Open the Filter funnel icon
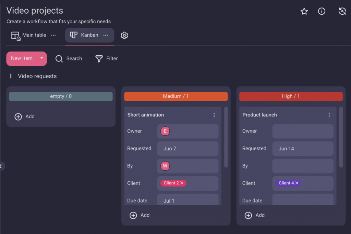 click(x=99, y=59)
